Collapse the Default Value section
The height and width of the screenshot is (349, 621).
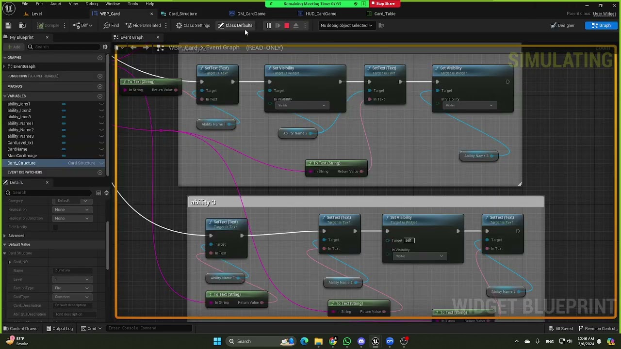(4, 244)
